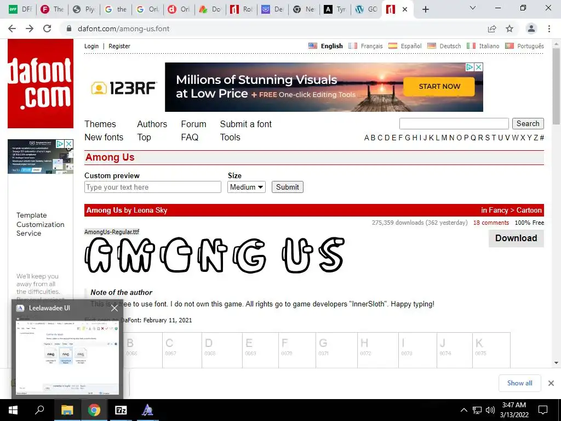Open 7-Zip from the taskbar

(x=121, y=410)
